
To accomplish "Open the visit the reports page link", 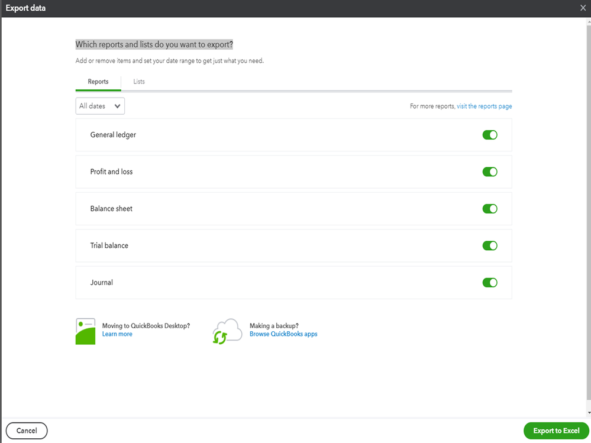I will pos(484,106).
